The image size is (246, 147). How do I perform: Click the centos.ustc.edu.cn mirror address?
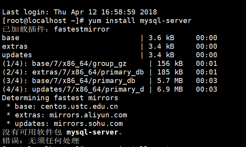coord(79,106)
